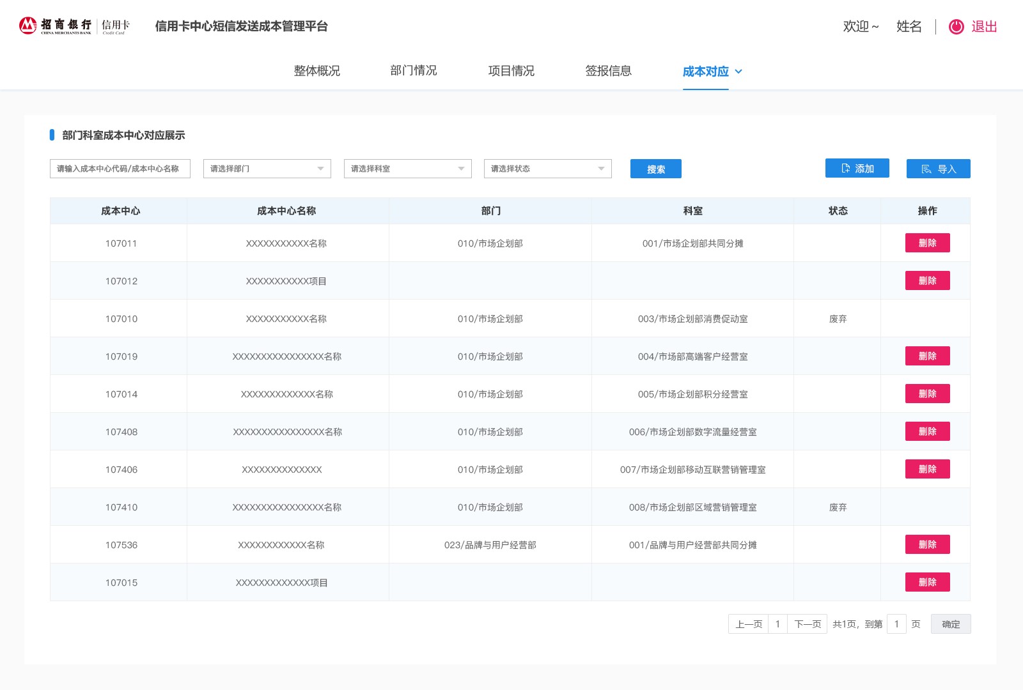Click 007/市场企划部移动互联营销管理室 cell

coord(693,470)
